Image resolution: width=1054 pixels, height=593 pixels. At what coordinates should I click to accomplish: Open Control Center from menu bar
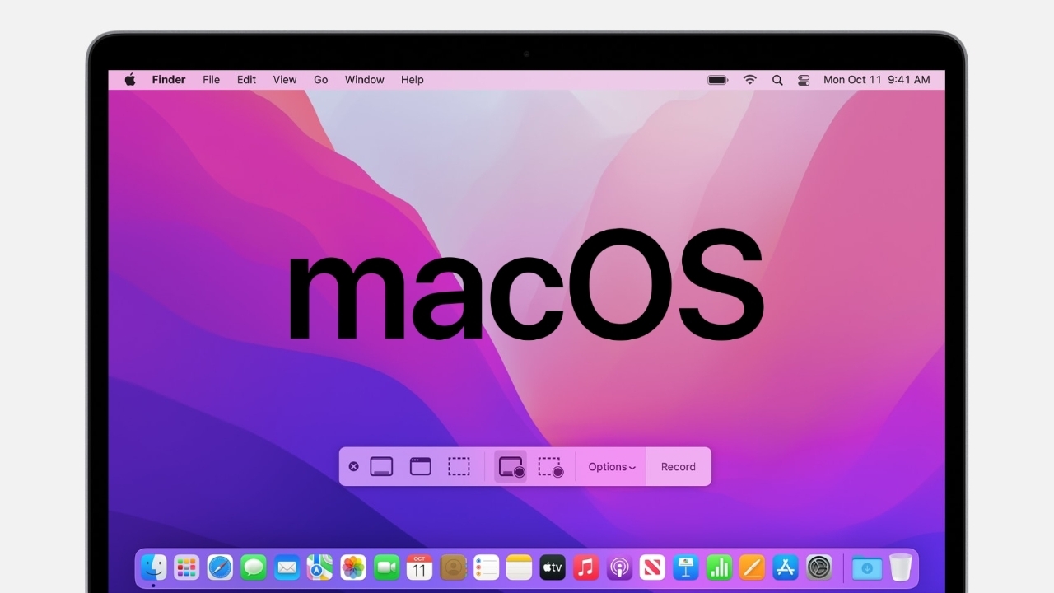(x=804, y=80)
